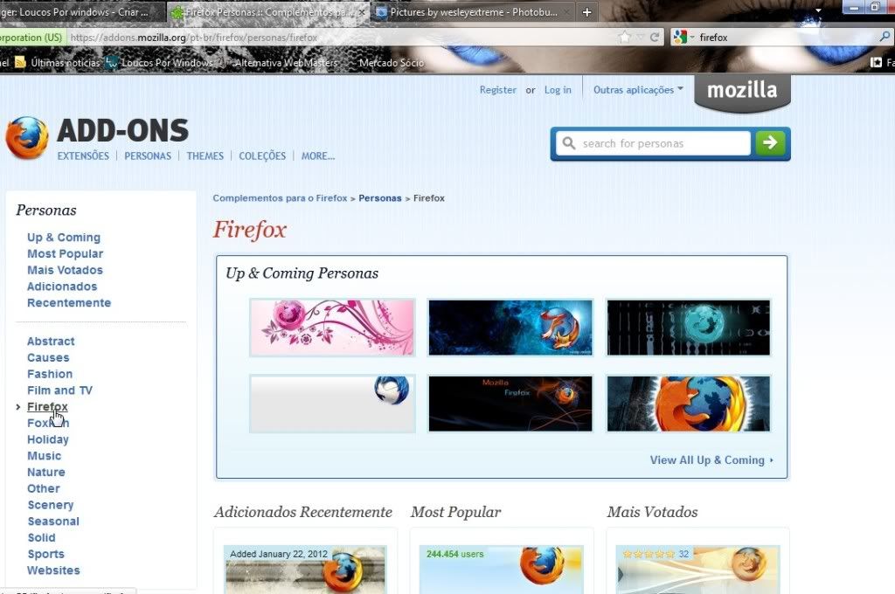Click the magnifier in the Google search box
This screenshot has width=895, height=594.
(884, 38)
